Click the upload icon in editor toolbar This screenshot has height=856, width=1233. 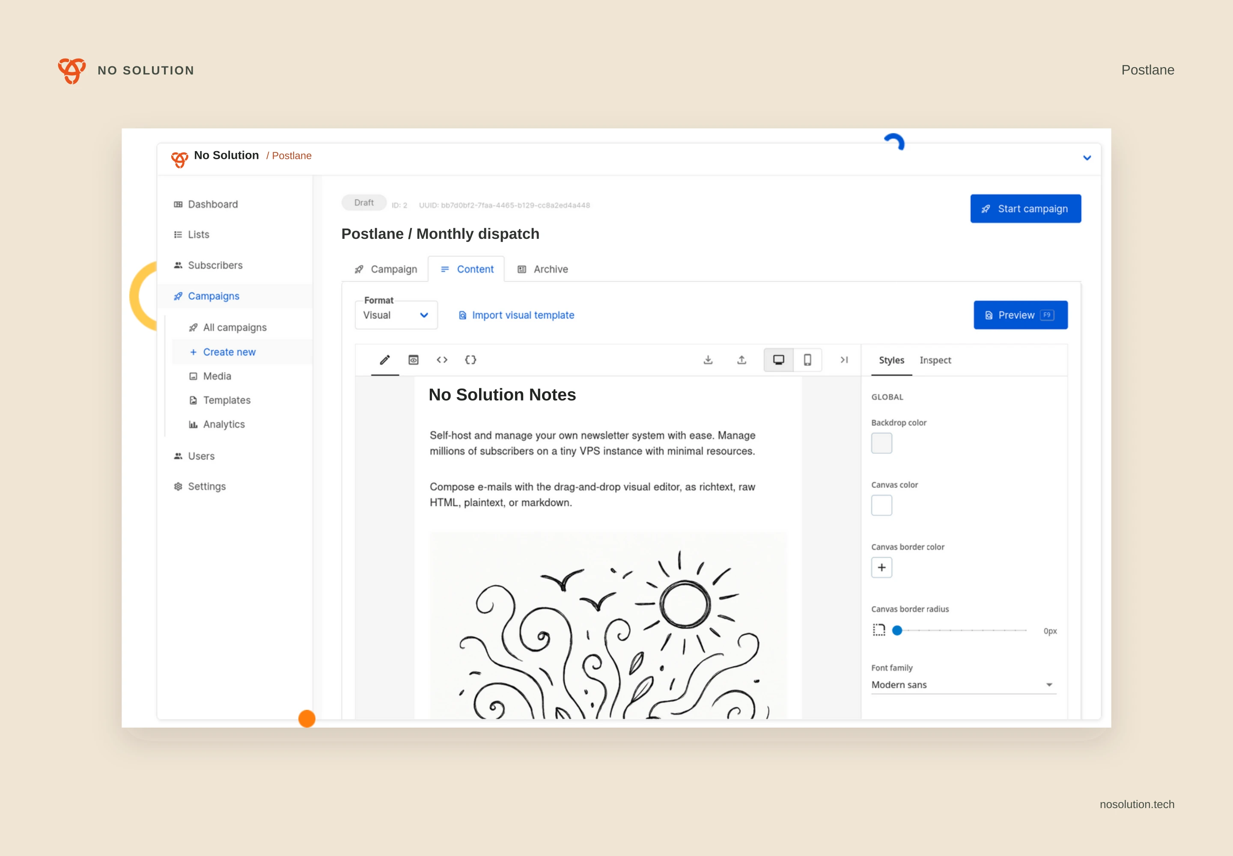742,360
